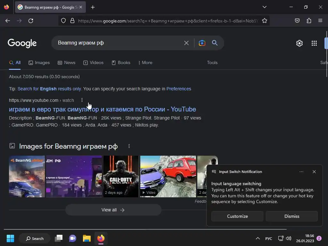Viewport: 328px width, 246px height.
Task: Search by image with camera icon
Action: pos(202,43)
